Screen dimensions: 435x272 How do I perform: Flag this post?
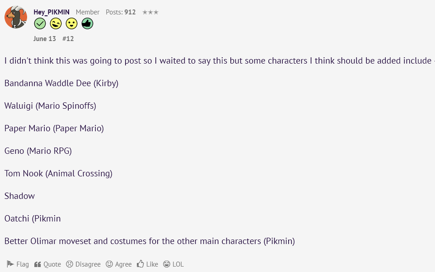pyautogui.click(x=18, y=264)
